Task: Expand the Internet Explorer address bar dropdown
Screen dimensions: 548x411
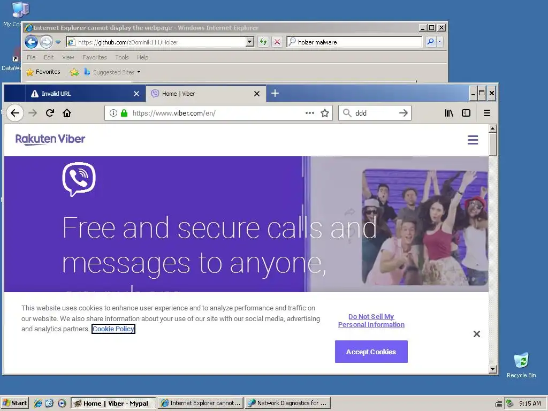Action: pyautogui.click(x=249, y=42)
